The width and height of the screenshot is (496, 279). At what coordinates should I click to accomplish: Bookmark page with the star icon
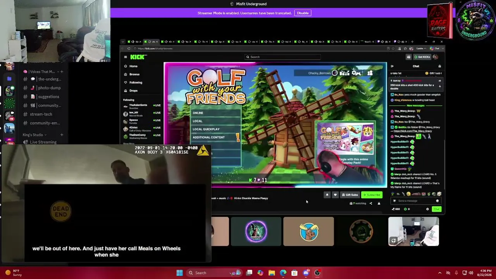click(393, 48)
